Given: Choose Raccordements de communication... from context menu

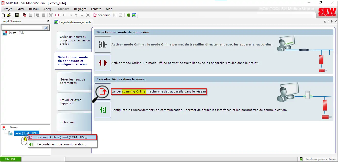Looking at the screenshot, I should pos(62,144).
